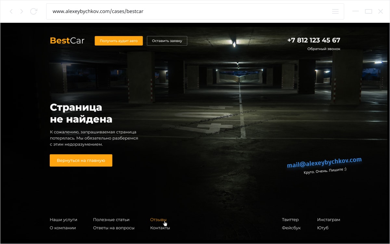Open the mail@alexeybychkov.com email link

pos(324,162)
